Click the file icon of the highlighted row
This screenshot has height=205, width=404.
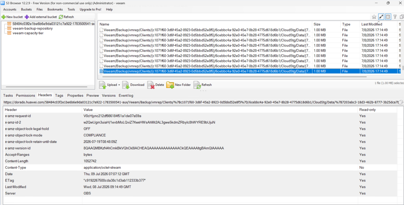click(101, 71)
